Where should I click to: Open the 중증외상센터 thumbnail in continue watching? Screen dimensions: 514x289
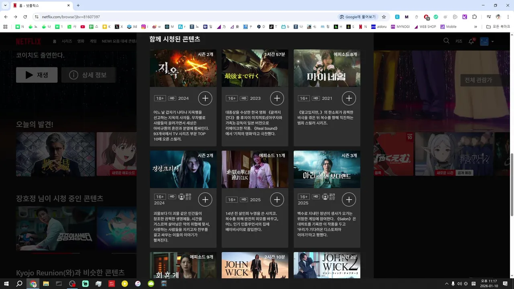(x=55, y=228)
